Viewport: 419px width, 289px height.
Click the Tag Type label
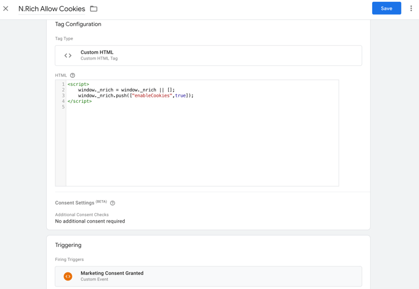64,38
